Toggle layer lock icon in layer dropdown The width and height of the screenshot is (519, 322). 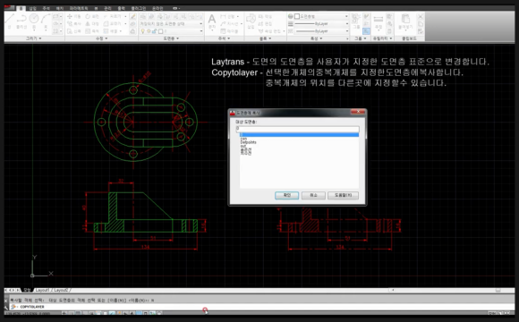[x=155, y=31]
